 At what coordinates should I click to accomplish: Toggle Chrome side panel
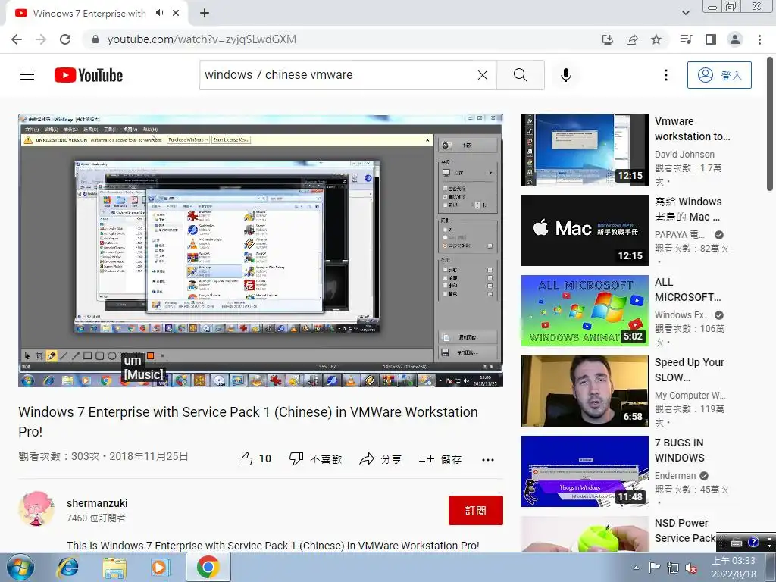coord(711,39)
